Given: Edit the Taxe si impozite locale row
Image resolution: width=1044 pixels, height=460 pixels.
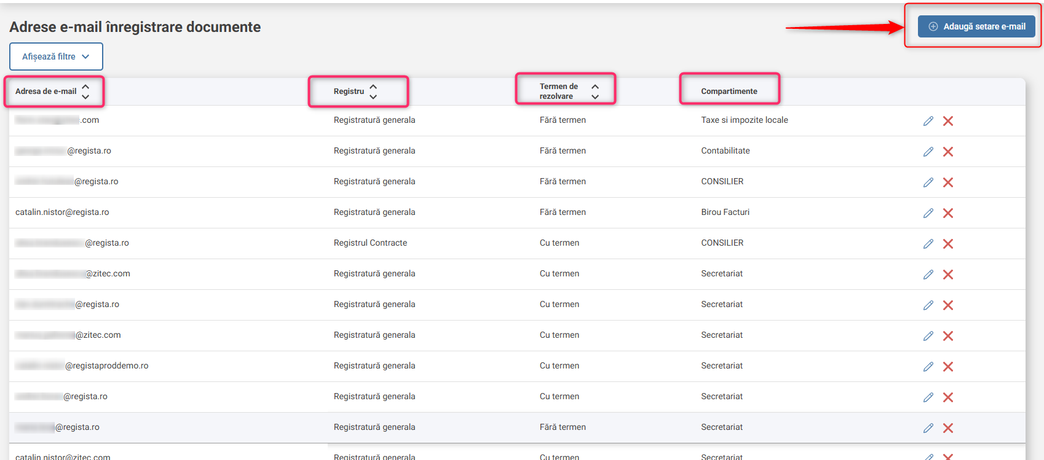Looking at the screenshot, I should click(x=928, y=121).
